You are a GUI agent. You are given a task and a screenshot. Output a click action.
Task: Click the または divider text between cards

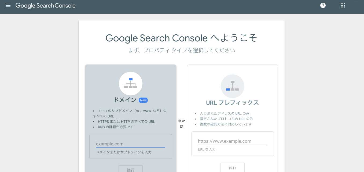point(182,123)
